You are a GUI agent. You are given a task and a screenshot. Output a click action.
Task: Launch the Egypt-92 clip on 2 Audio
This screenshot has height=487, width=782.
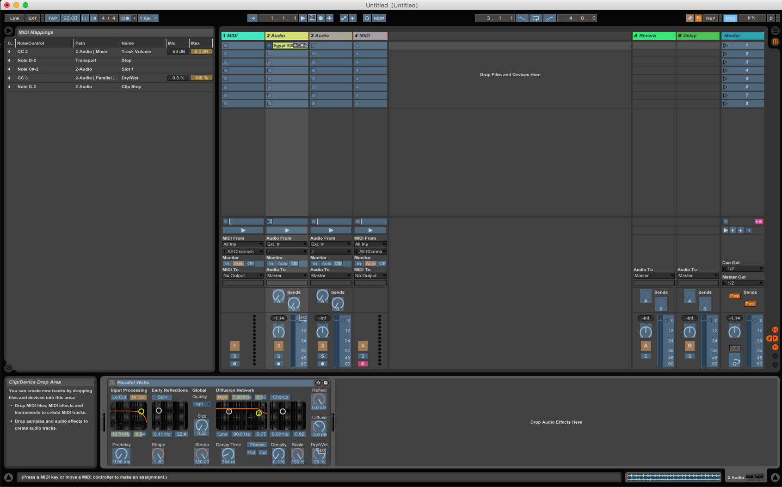point(269,45)
